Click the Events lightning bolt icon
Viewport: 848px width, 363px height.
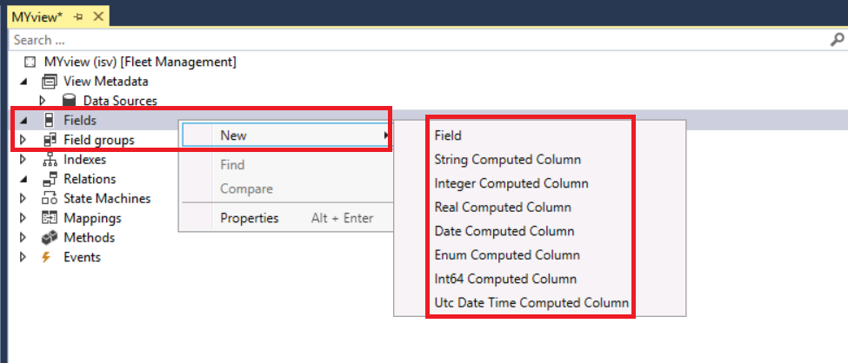click(x=48, y=257)
